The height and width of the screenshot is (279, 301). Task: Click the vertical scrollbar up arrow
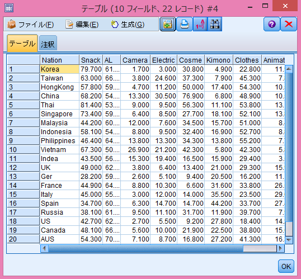(x=289, y=69)
